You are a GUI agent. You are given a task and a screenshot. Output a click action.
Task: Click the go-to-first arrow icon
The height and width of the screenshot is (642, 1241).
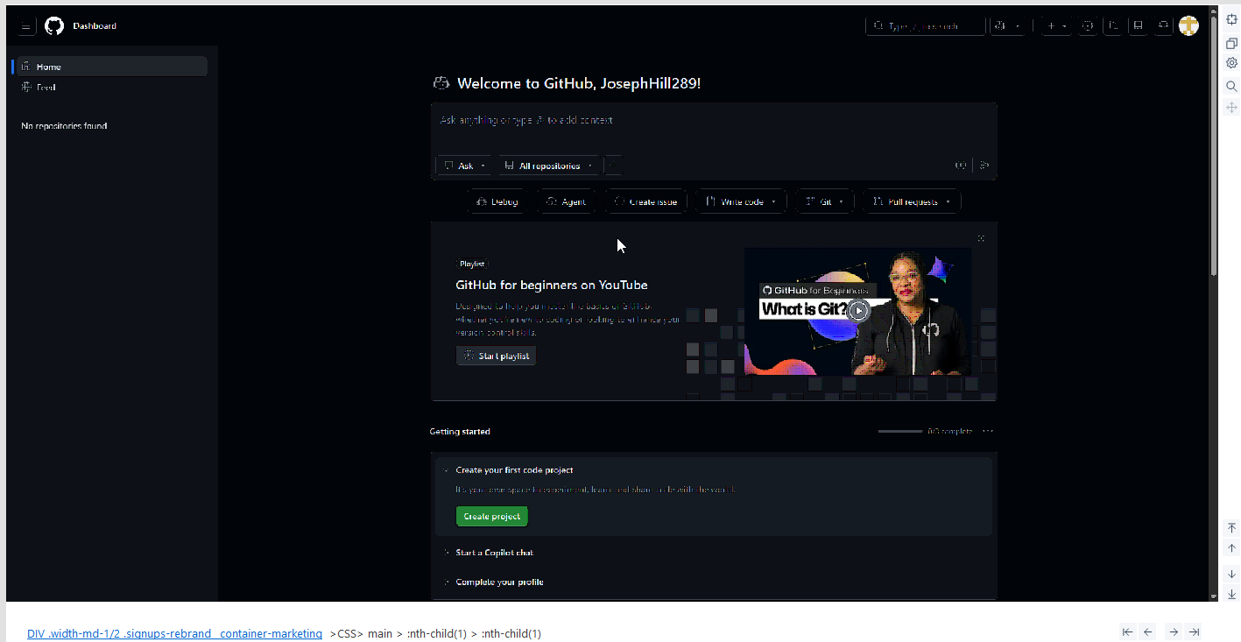1127,631
